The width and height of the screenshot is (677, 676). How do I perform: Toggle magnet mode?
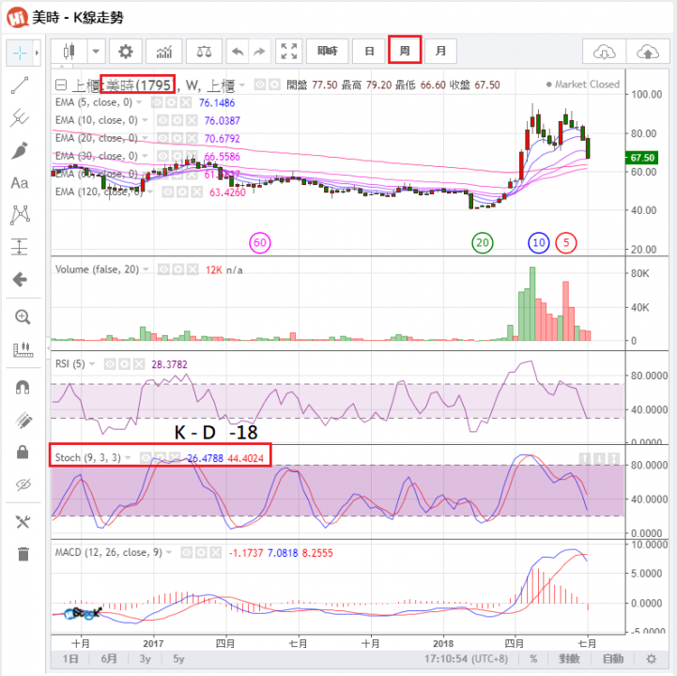pyautogui.click(x=23, y=387)
